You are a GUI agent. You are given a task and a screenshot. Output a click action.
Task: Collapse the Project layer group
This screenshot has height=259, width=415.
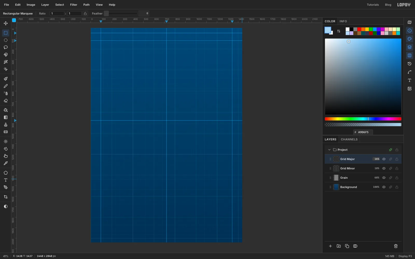329,150
